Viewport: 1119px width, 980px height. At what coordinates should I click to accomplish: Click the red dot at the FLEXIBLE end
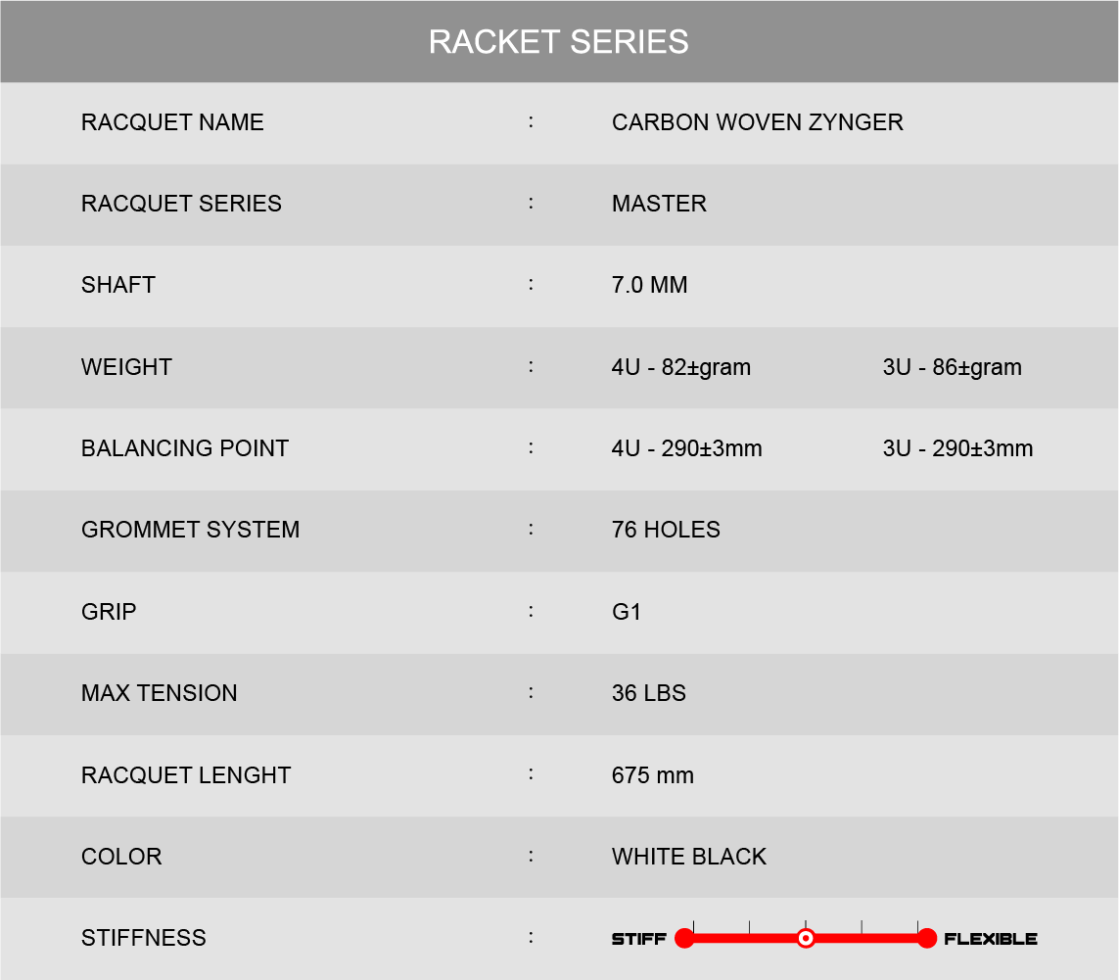pos(927,939)
